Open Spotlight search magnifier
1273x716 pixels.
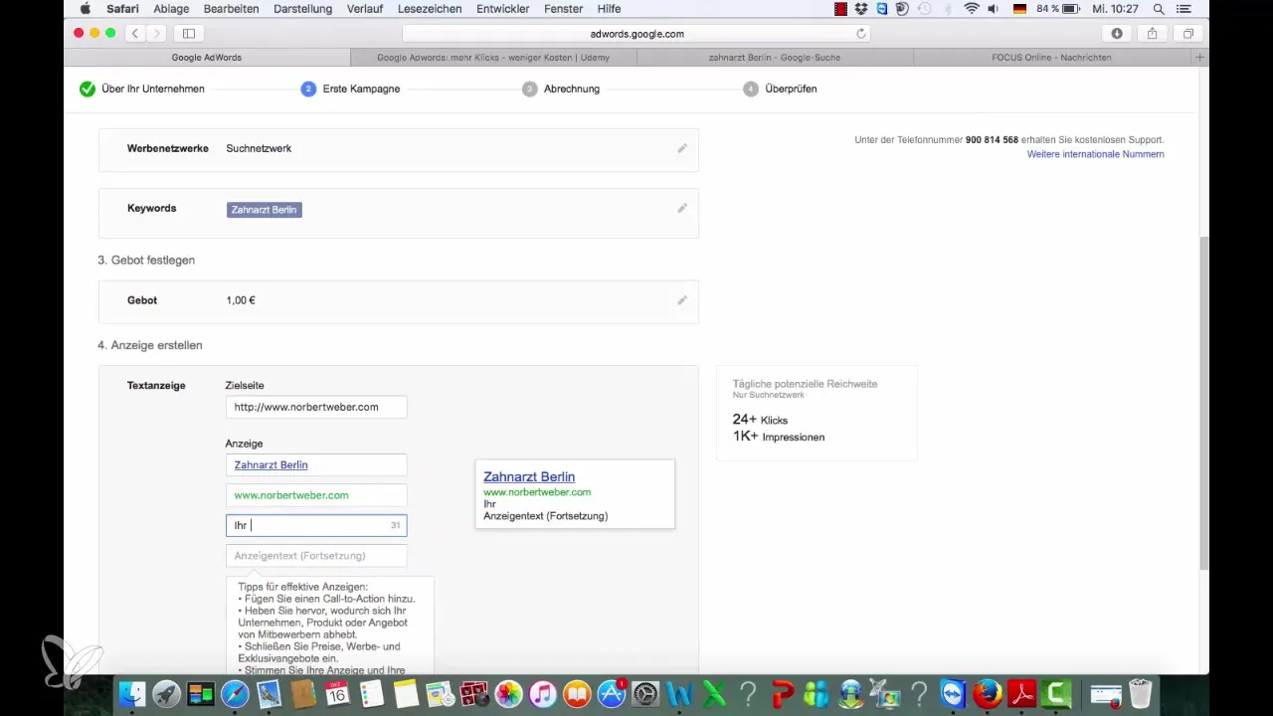pyautogui.click(x=1159, y=8)
